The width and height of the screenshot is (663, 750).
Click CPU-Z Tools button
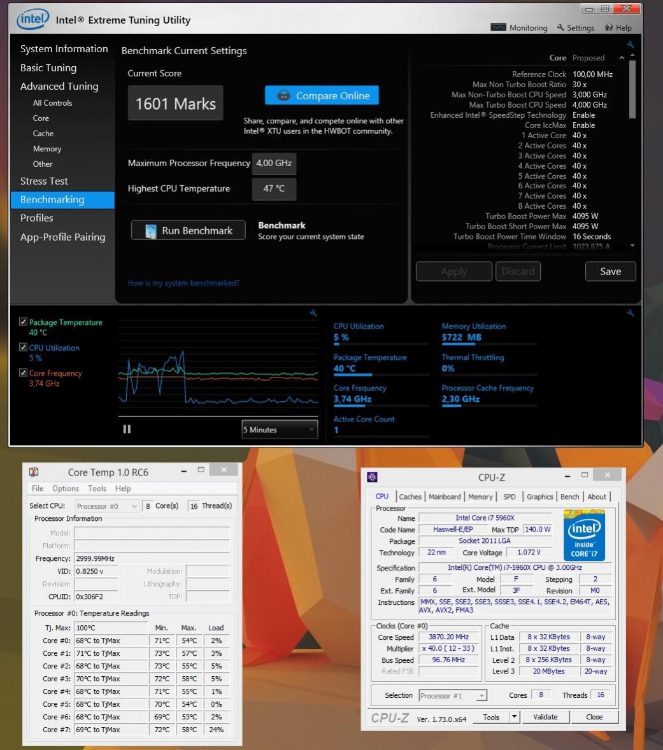491,716
